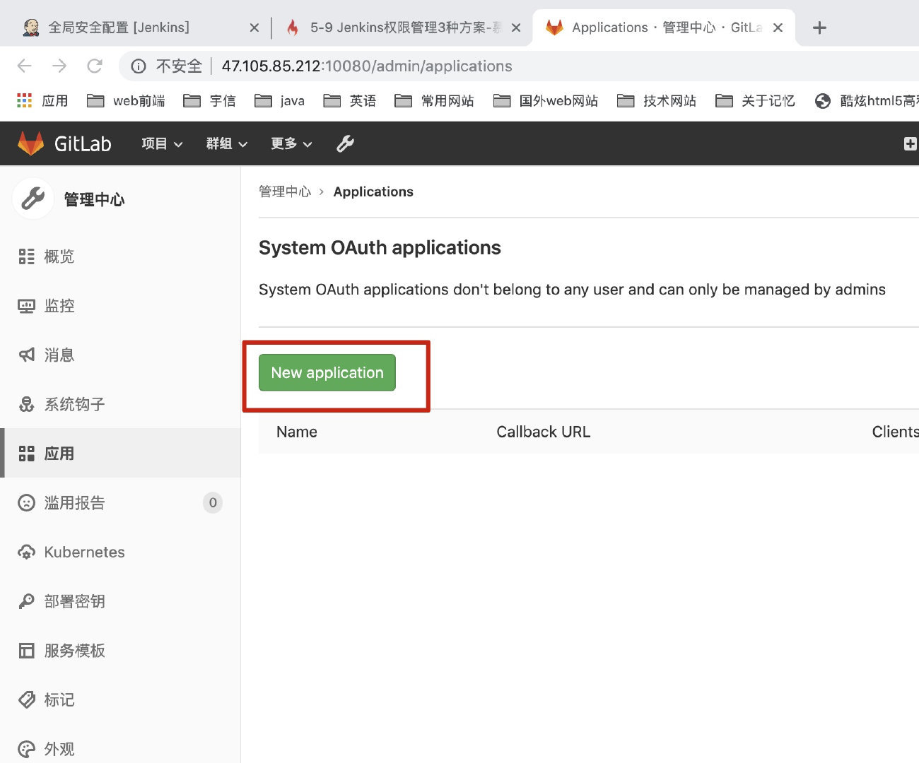
Task: Click the 管理中心 sidebar header text
Action: click(x=94, y=199)
